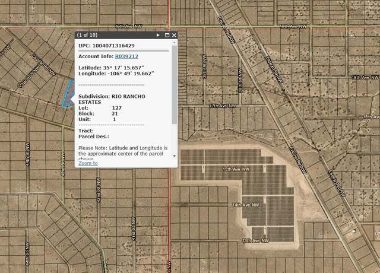Viewport: 380px width, 273px height.
Task: Open account link R039212
Action: tap(126, 56)
